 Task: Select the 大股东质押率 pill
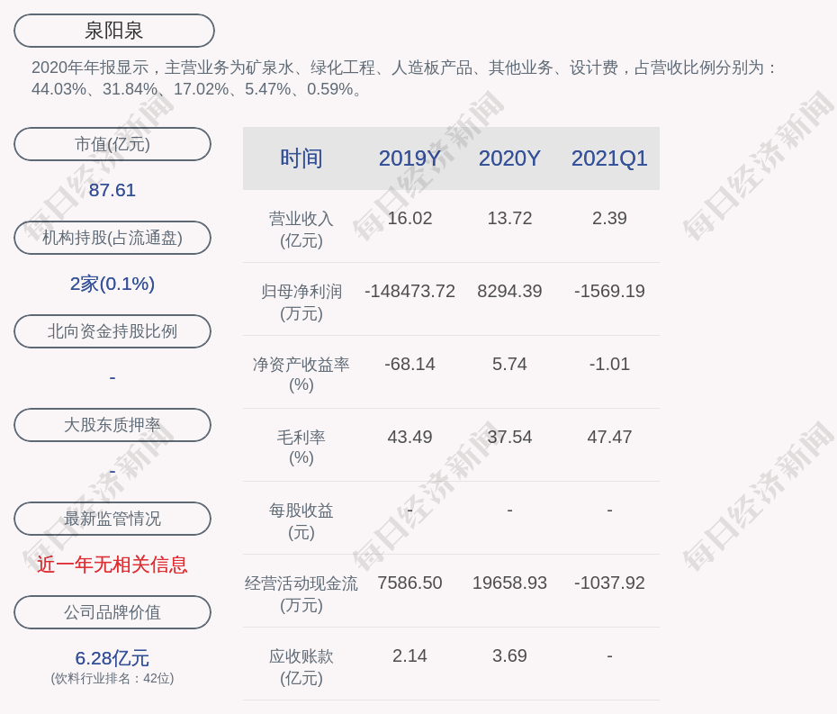click(112, 425)
